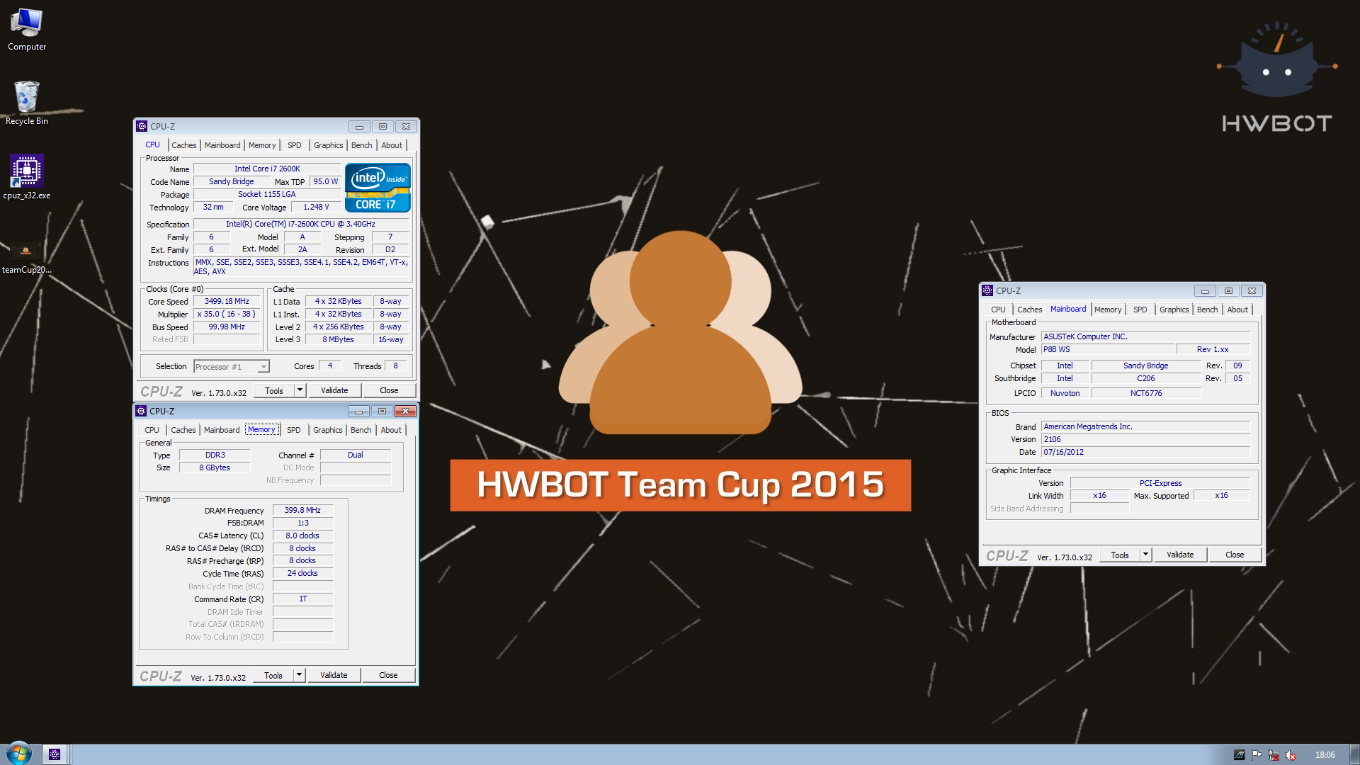Expand the Tools arrow in the Memory tab window
1360x765 pixels.
pyautogui.click(x=299, y=675)
